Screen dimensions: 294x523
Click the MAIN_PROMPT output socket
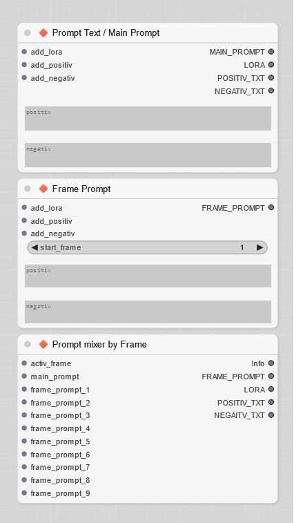(x=271, y=52)
